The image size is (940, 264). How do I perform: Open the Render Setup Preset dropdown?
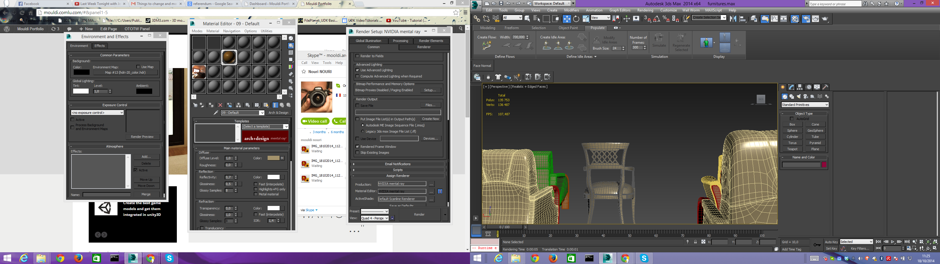point(375,211)
